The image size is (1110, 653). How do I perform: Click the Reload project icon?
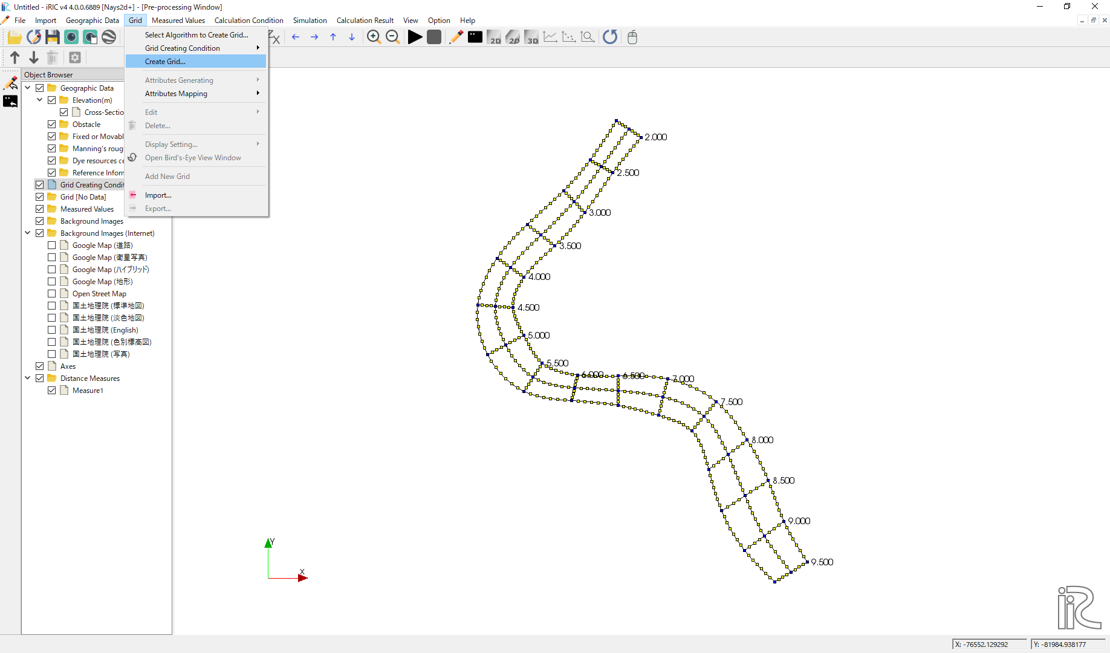tap(34, 37)
